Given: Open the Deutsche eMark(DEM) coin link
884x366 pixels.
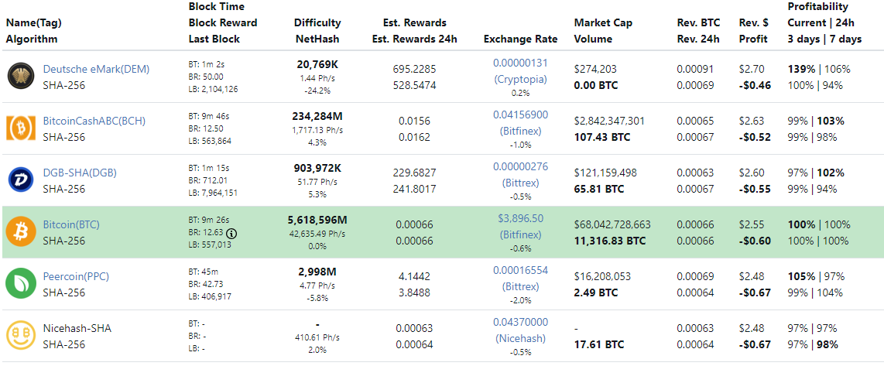Looking at the screenshot, I should click(96, 69).
